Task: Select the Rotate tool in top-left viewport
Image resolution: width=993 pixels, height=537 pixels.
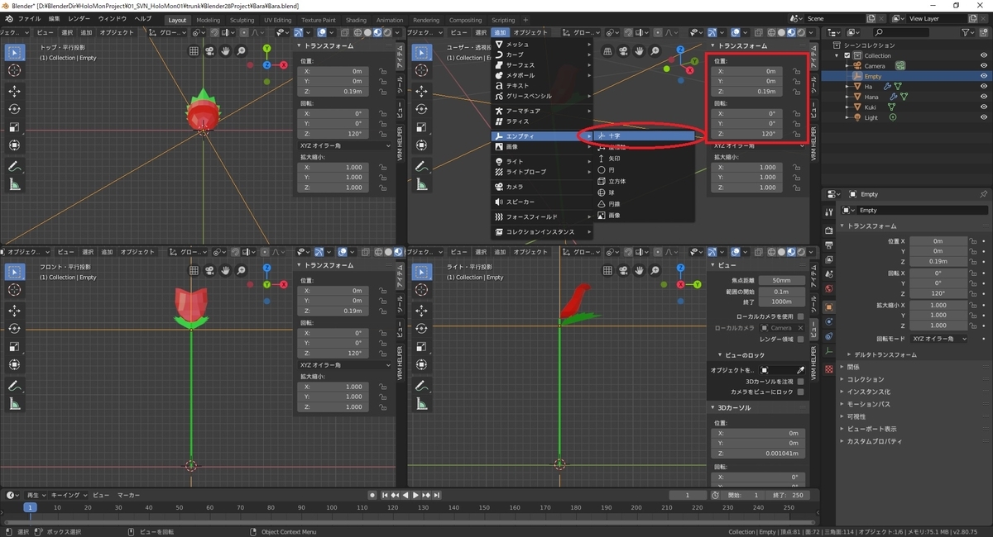Action: click(x=15, y=109)
